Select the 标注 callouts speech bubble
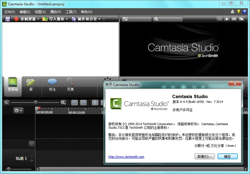Screen dimensions: 250x174 point(52,84)
